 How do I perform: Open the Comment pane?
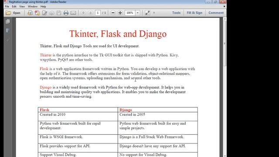click(216, 13)
